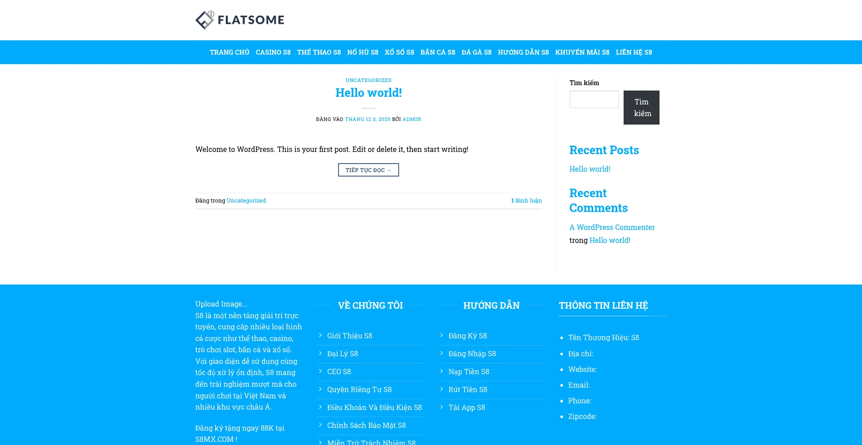Viewport: 862px width, 445px height.
Task: Open the TRANG CHỦ menu item
Action: 229,52
